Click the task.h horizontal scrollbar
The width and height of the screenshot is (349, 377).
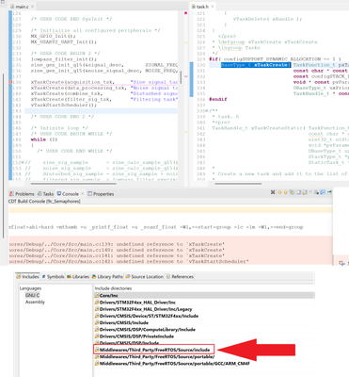pyautogui.click(x=238, y=184)
